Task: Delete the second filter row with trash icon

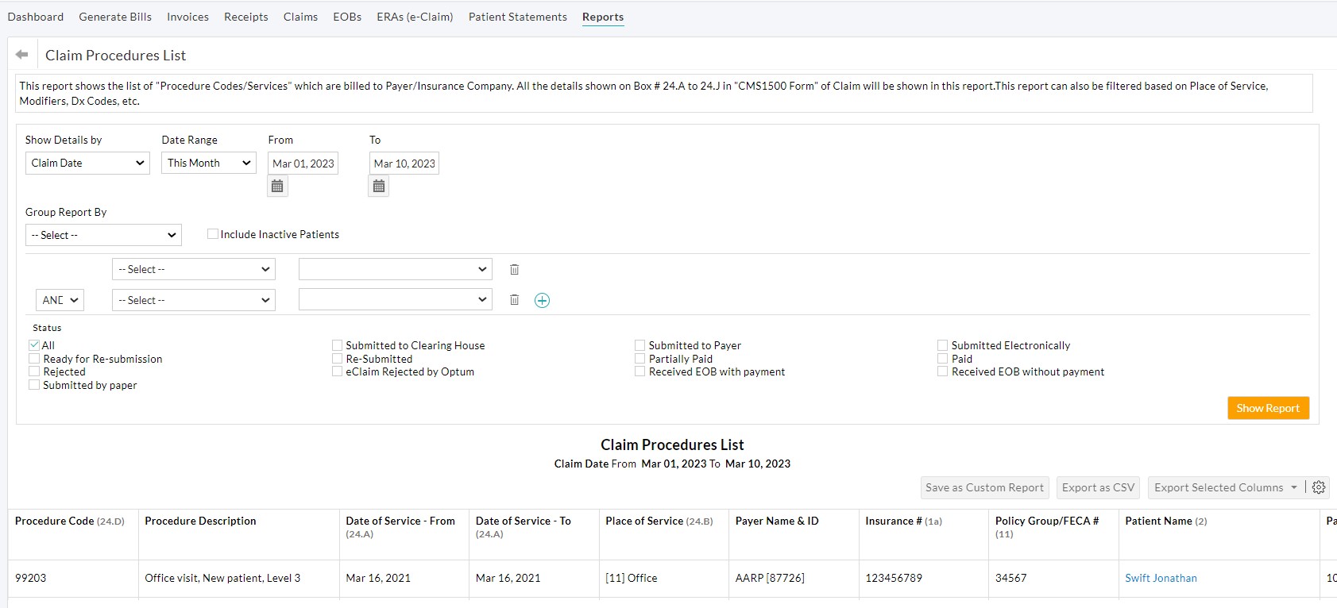Action: point(514,300)
